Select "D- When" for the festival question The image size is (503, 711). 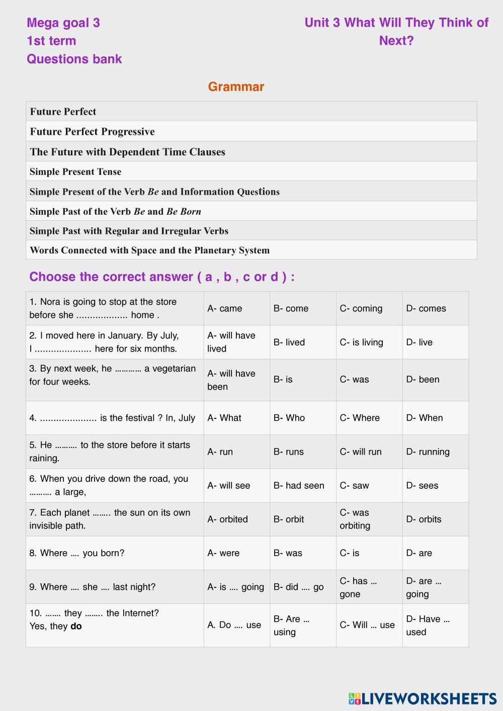pyautogui.click(x=424, y=418)
